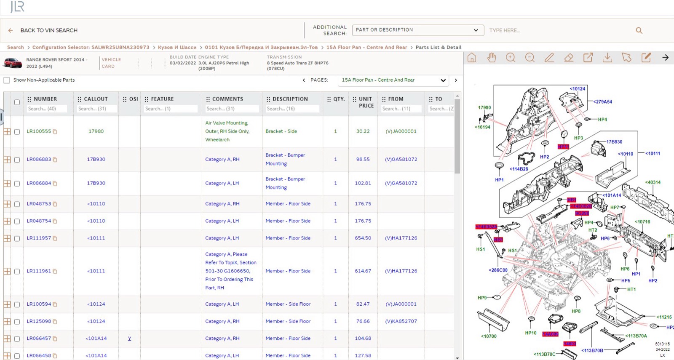Check the LR100594 row checkbox
674x360 pixels.
click(17, 304)
